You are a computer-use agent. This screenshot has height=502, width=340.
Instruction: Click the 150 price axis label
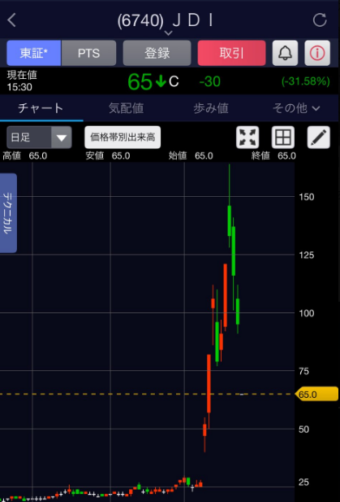click(x=307, y=197)
